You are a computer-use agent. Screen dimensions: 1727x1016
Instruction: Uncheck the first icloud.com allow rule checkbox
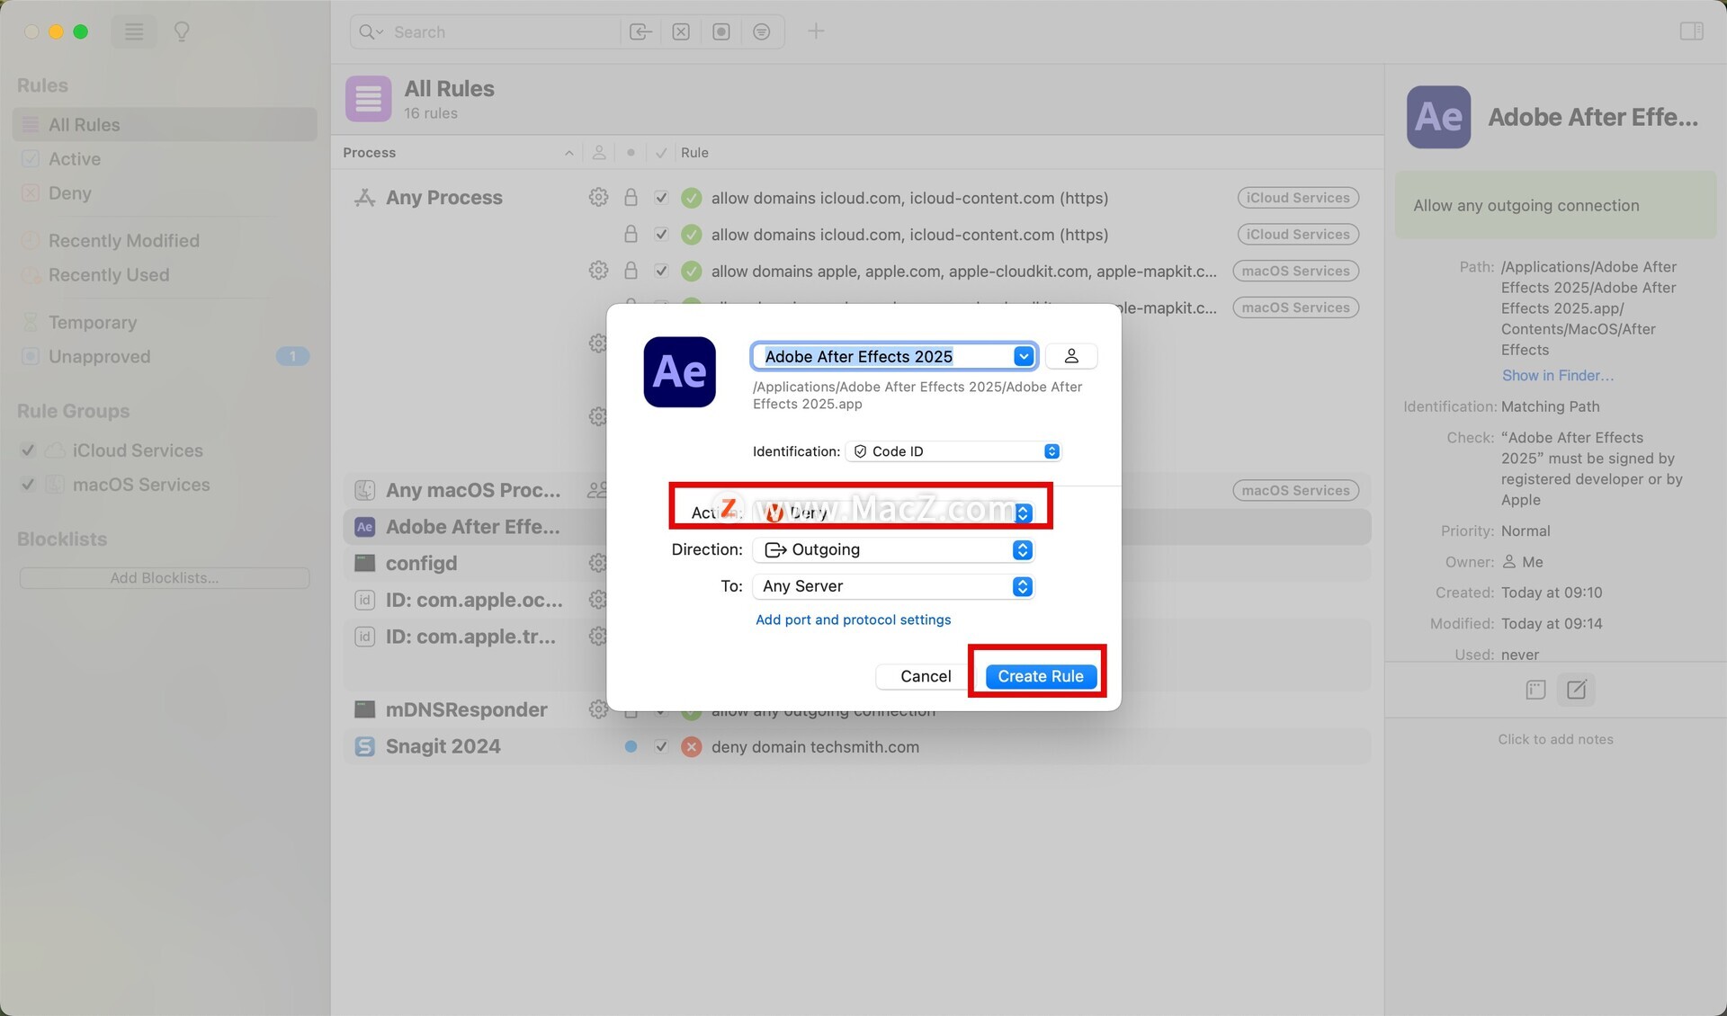point(661,197)
